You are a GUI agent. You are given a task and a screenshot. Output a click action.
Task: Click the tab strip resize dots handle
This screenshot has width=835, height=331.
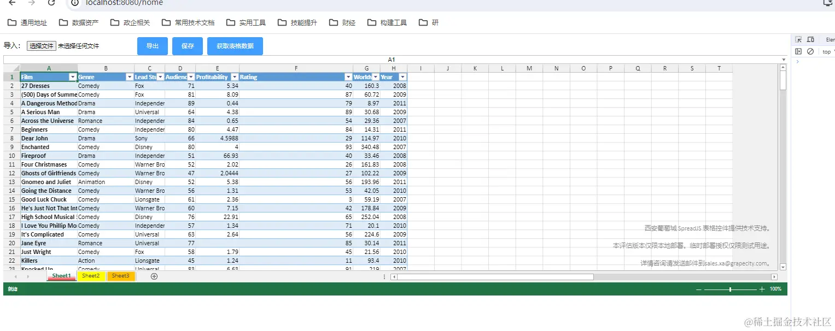385,277
